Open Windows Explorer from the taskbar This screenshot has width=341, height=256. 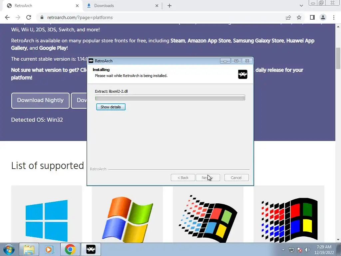click(29, 249)
